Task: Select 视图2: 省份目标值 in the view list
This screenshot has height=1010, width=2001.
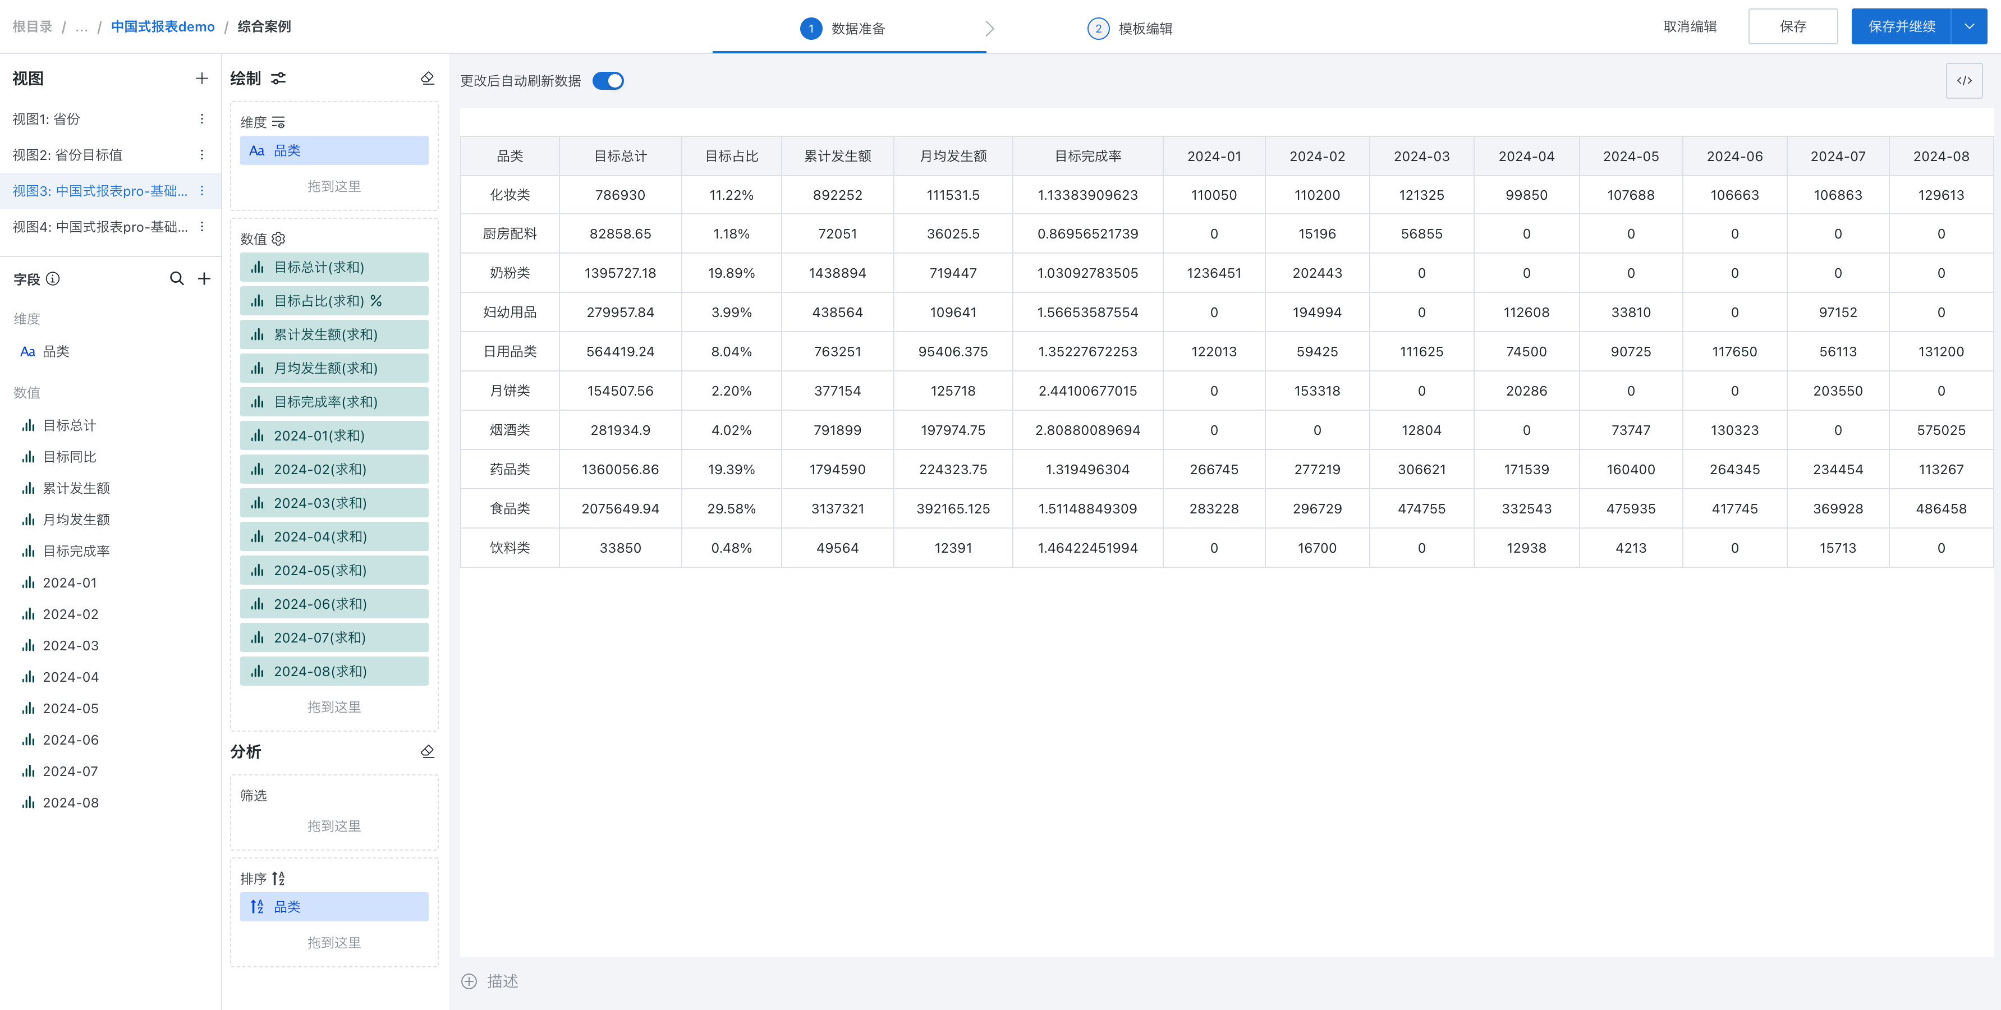Action: click(111, 155)
